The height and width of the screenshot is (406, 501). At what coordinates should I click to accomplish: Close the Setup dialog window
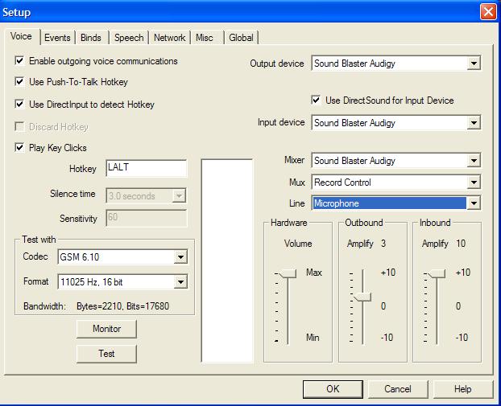[488, 11]
